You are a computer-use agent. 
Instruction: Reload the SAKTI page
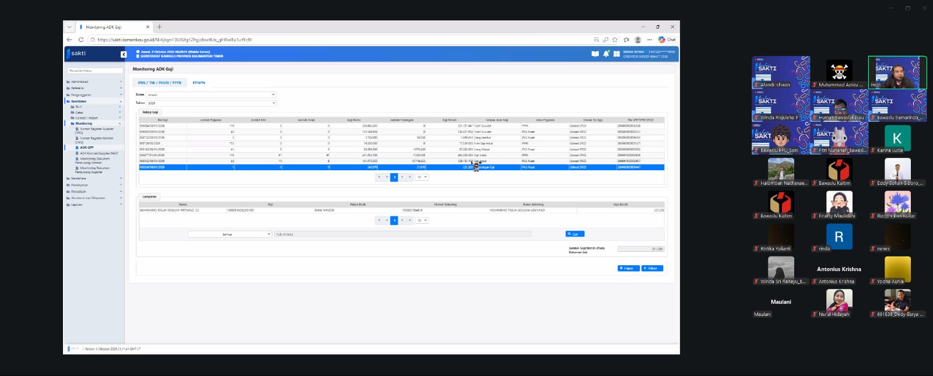pyautogui.click(x=81, y=40)
